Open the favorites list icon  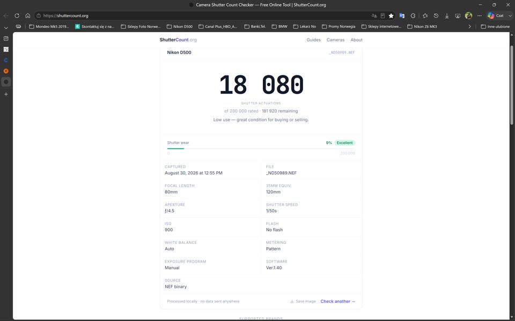425,16
